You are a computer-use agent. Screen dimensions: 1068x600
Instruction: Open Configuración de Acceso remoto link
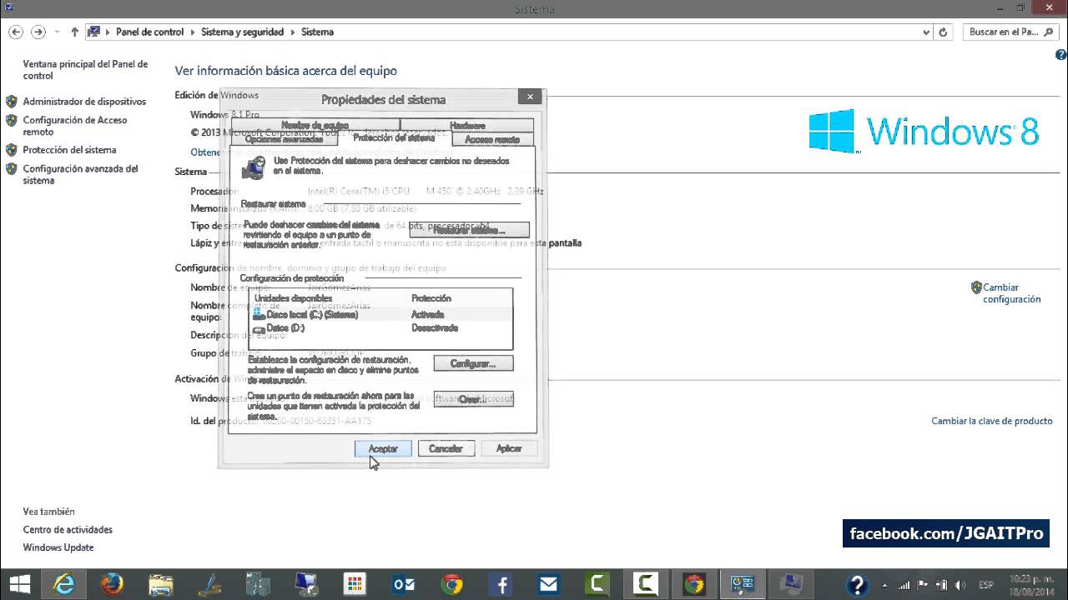pos(75,126)
